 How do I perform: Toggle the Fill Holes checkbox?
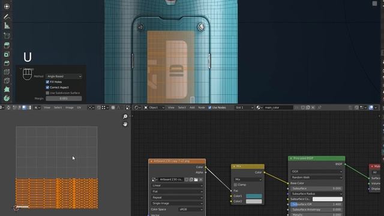pyautogui.click(x=47, y=82)
